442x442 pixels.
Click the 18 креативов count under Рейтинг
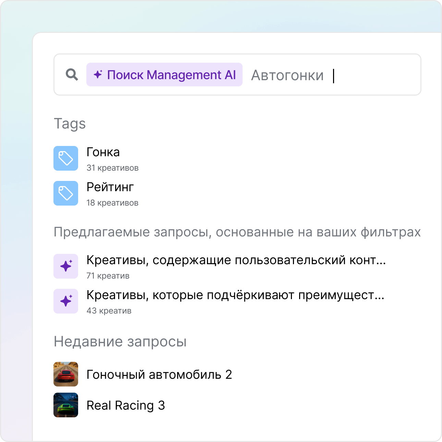coord(112,203)
